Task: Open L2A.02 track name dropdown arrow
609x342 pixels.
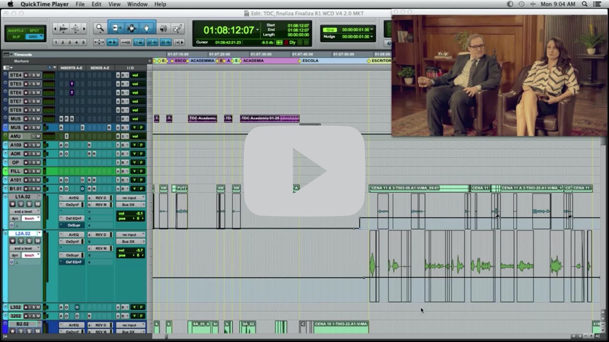Action: click(39, 233)
